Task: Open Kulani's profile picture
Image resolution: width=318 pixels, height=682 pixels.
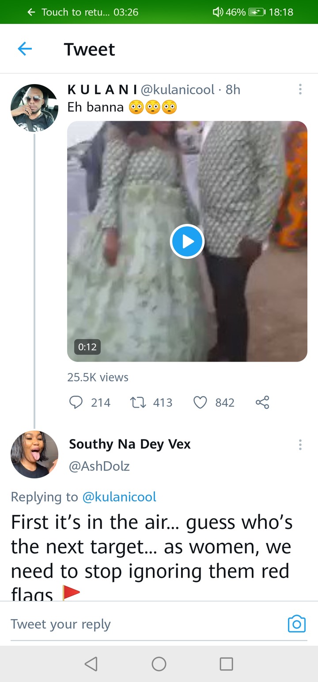Action: [34, 108]
